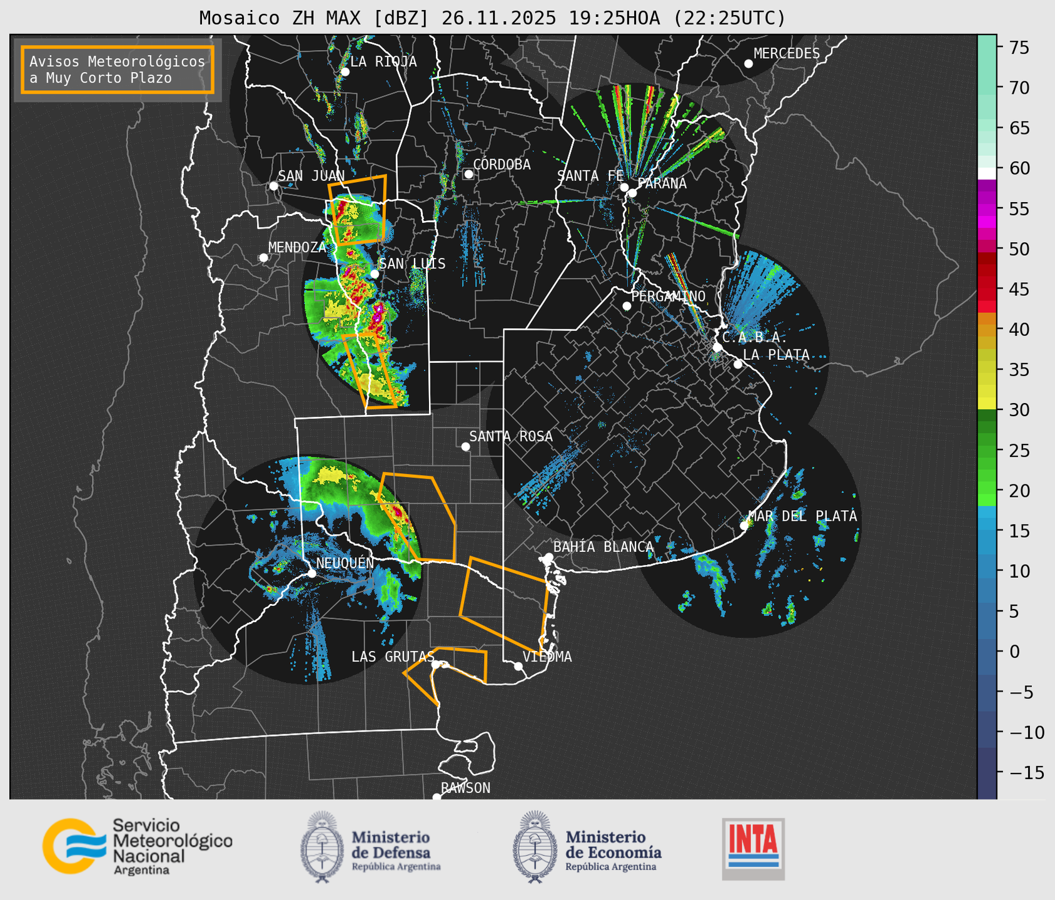Click the orange warning polygon beside Las Grutas
Screen dimensions: 1055x900
tap(445, 676)
